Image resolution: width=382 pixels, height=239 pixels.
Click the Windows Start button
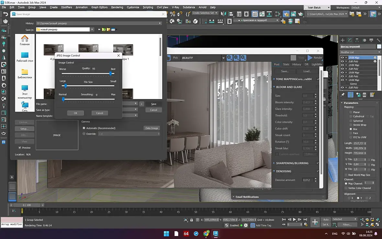[166, 234]
